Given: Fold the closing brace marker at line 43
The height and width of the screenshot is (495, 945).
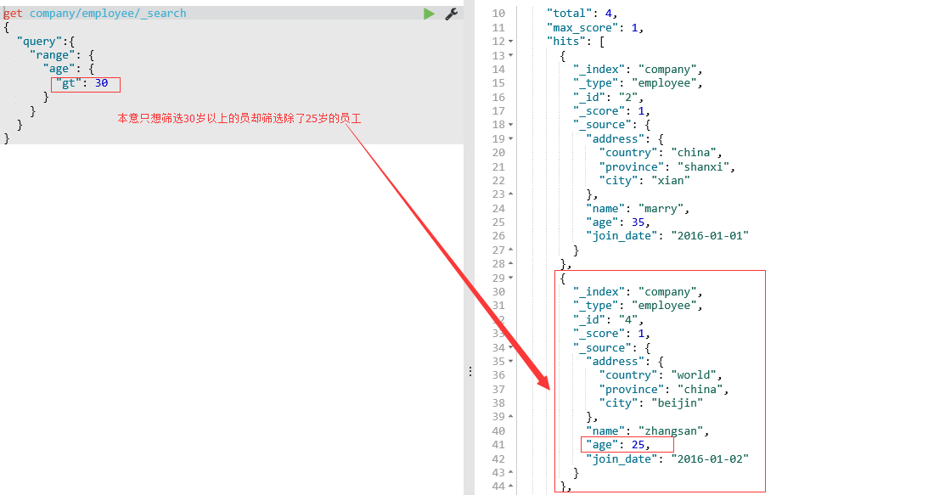Looking at the screenshot, I should pos(511,472).
